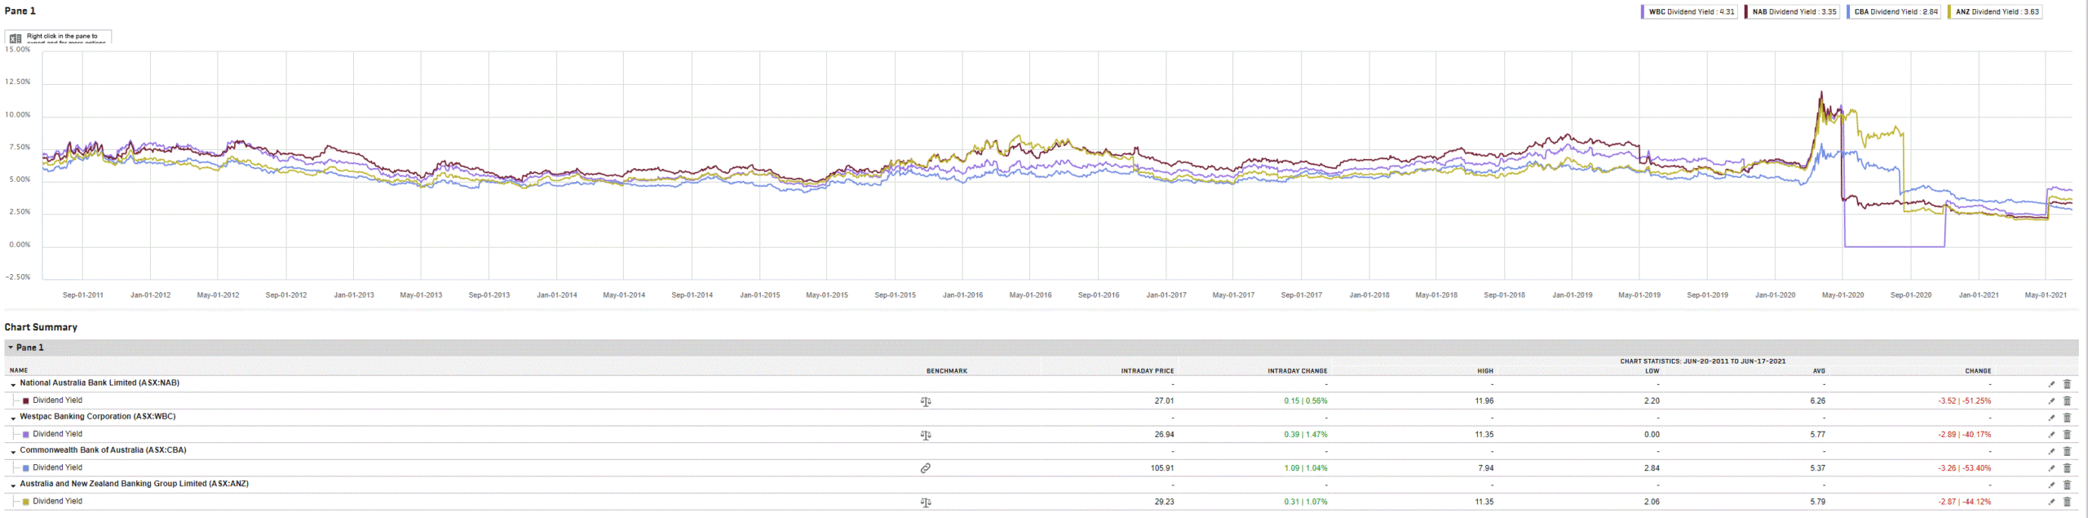
Task: Click the Benchmark column header
Action: pyautogui.click(x=946, y=371)
